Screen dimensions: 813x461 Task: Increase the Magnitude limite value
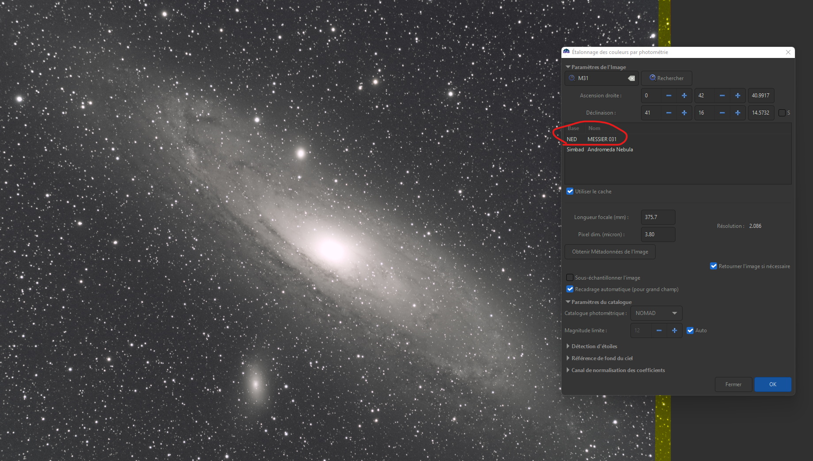675,330
